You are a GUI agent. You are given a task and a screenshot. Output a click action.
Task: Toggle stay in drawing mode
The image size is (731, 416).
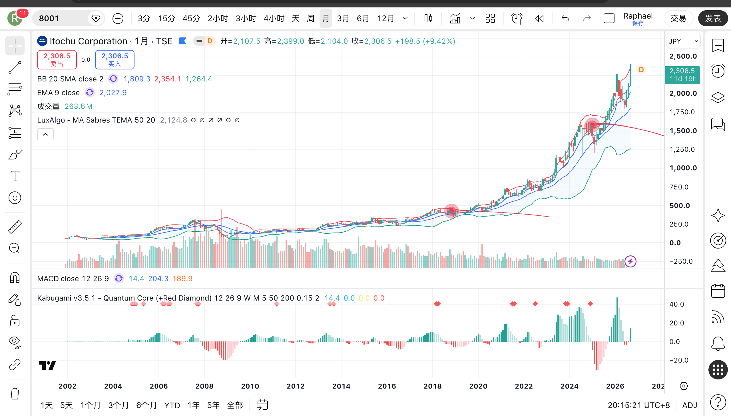point(15,300)
